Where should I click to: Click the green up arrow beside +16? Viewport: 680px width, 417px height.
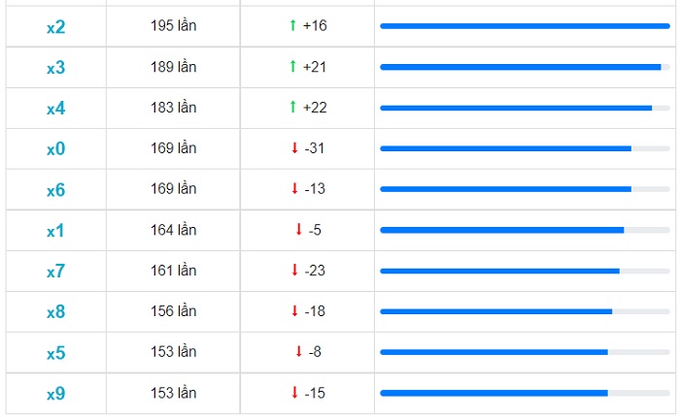pos(292,25)
